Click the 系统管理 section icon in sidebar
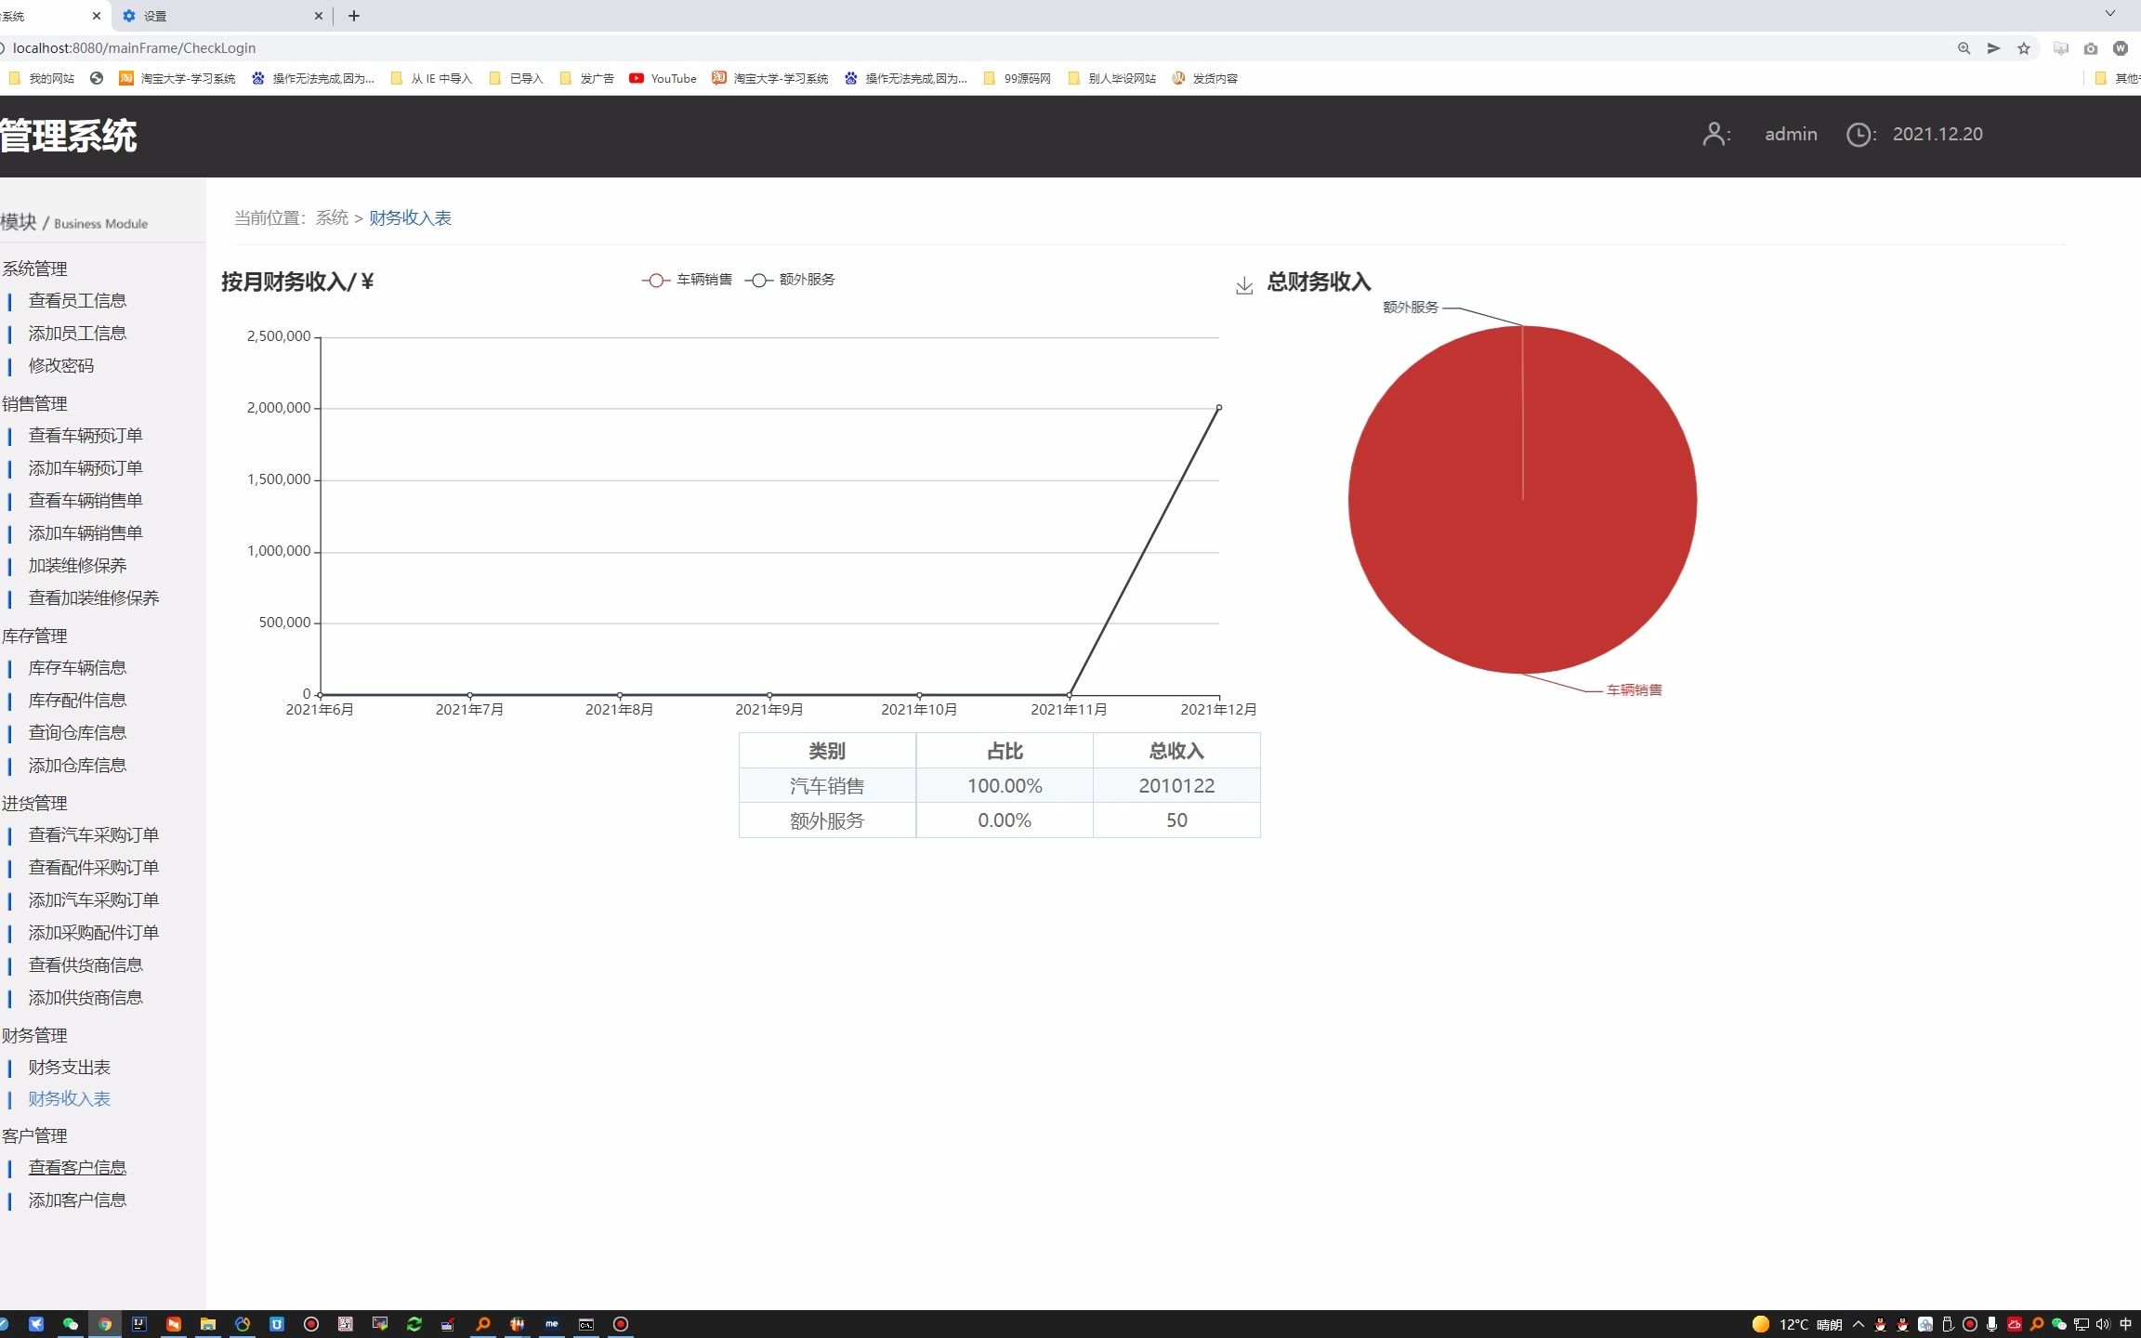Image resolution: width=2141 pixels, height=1338 pixels. coord(35,269)
